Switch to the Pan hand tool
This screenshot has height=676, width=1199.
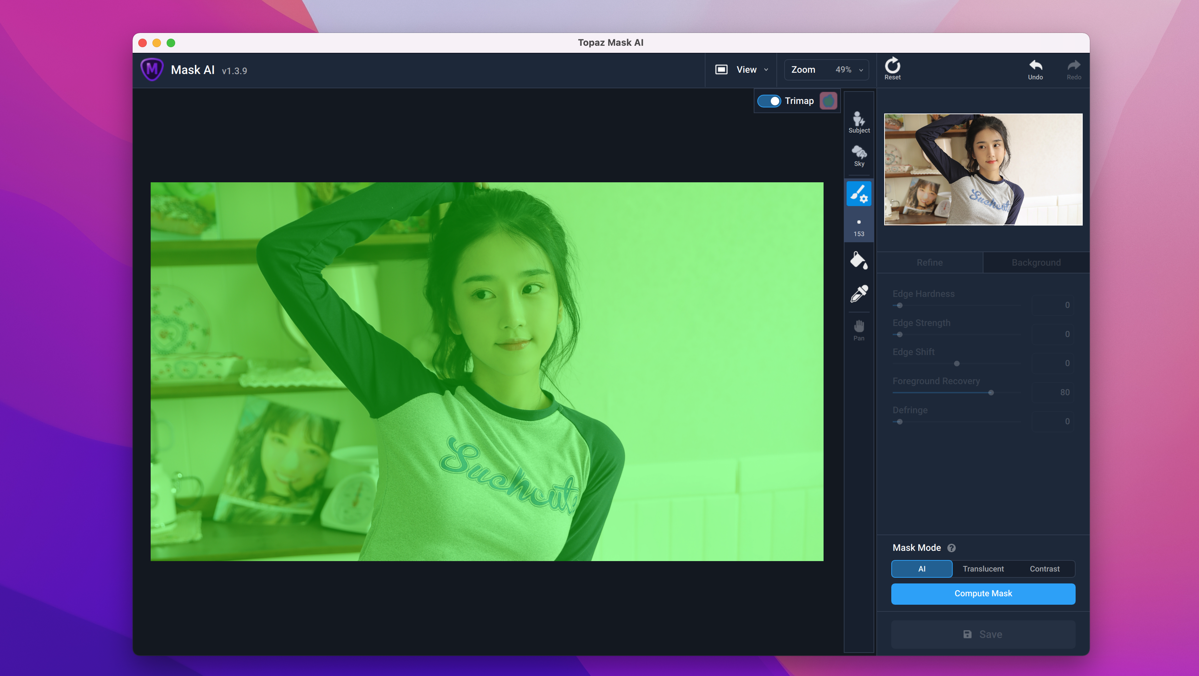pos(859,329)
